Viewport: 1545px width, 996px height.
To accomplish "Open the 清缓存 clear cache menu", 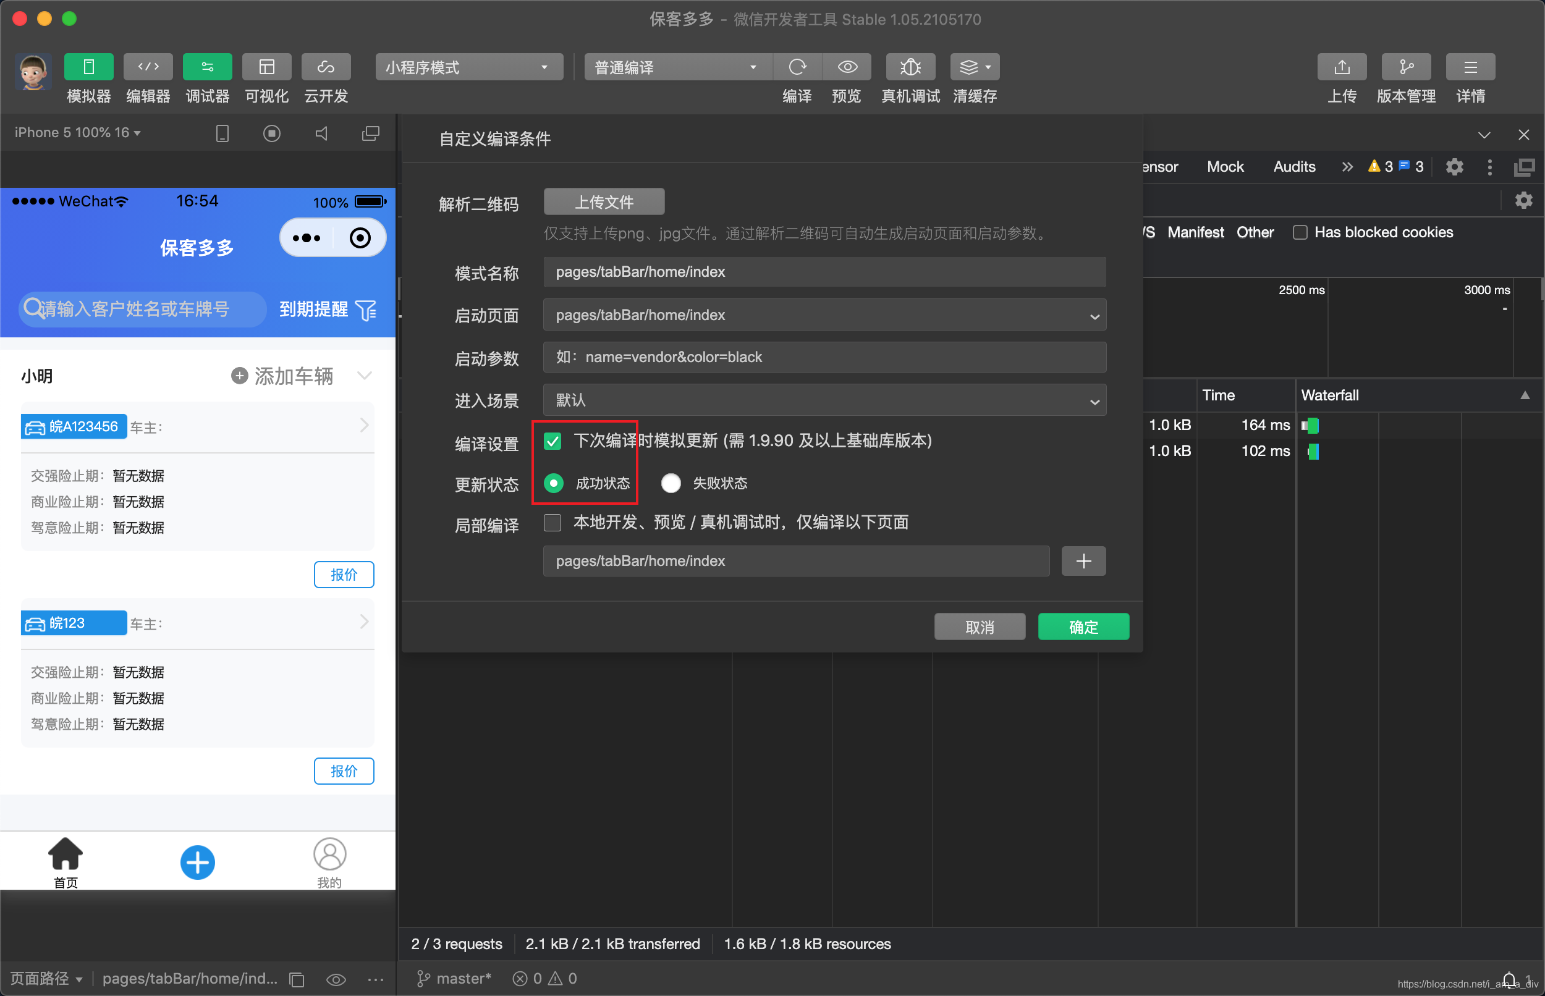I will pos(975,67).
